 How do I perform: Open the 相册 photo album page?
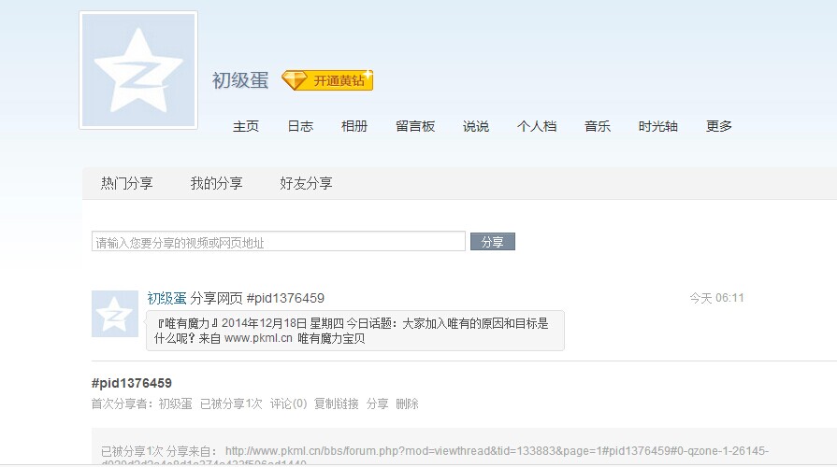click(x=354, y=127)
